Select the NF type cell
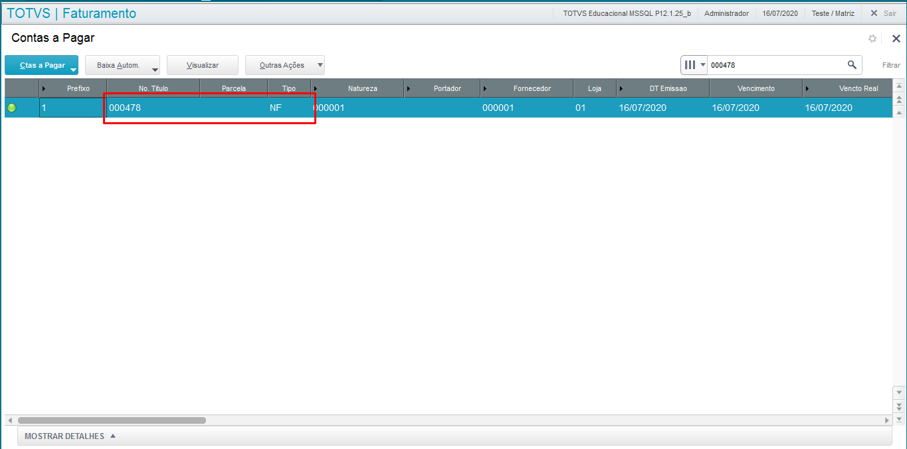907x449 pixels. coord(289,108)
